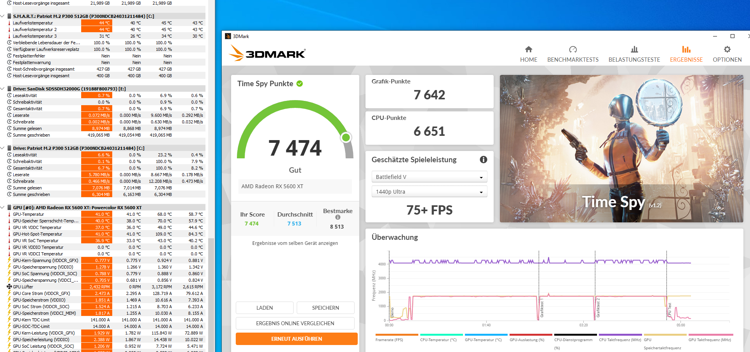Click the lightning icon beside GPU-Kern-Spannung (VDDCR_GFX)

9,260
